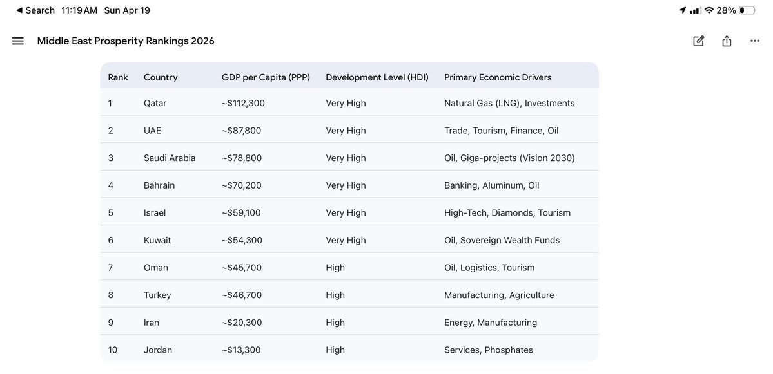Select Very High HDI in Qatar row

(x=346, y=104)
